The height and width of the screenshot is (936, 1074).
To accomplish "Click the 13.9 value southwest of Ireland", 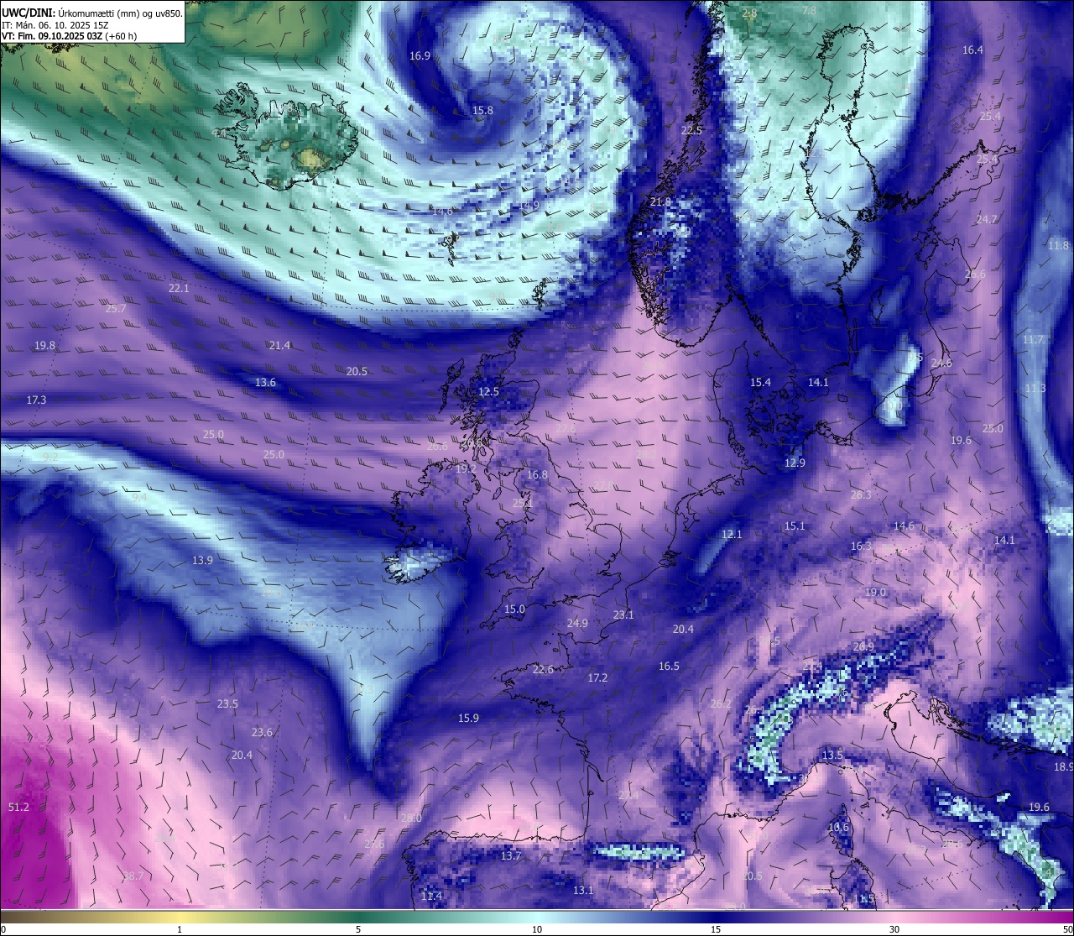I will (202, 561).
